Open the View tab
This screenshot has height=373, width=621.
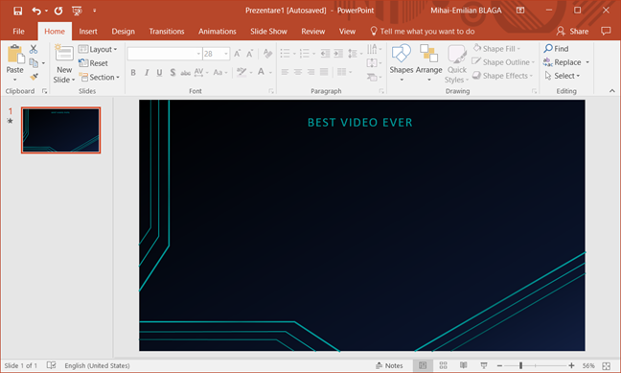click(347, 32)
